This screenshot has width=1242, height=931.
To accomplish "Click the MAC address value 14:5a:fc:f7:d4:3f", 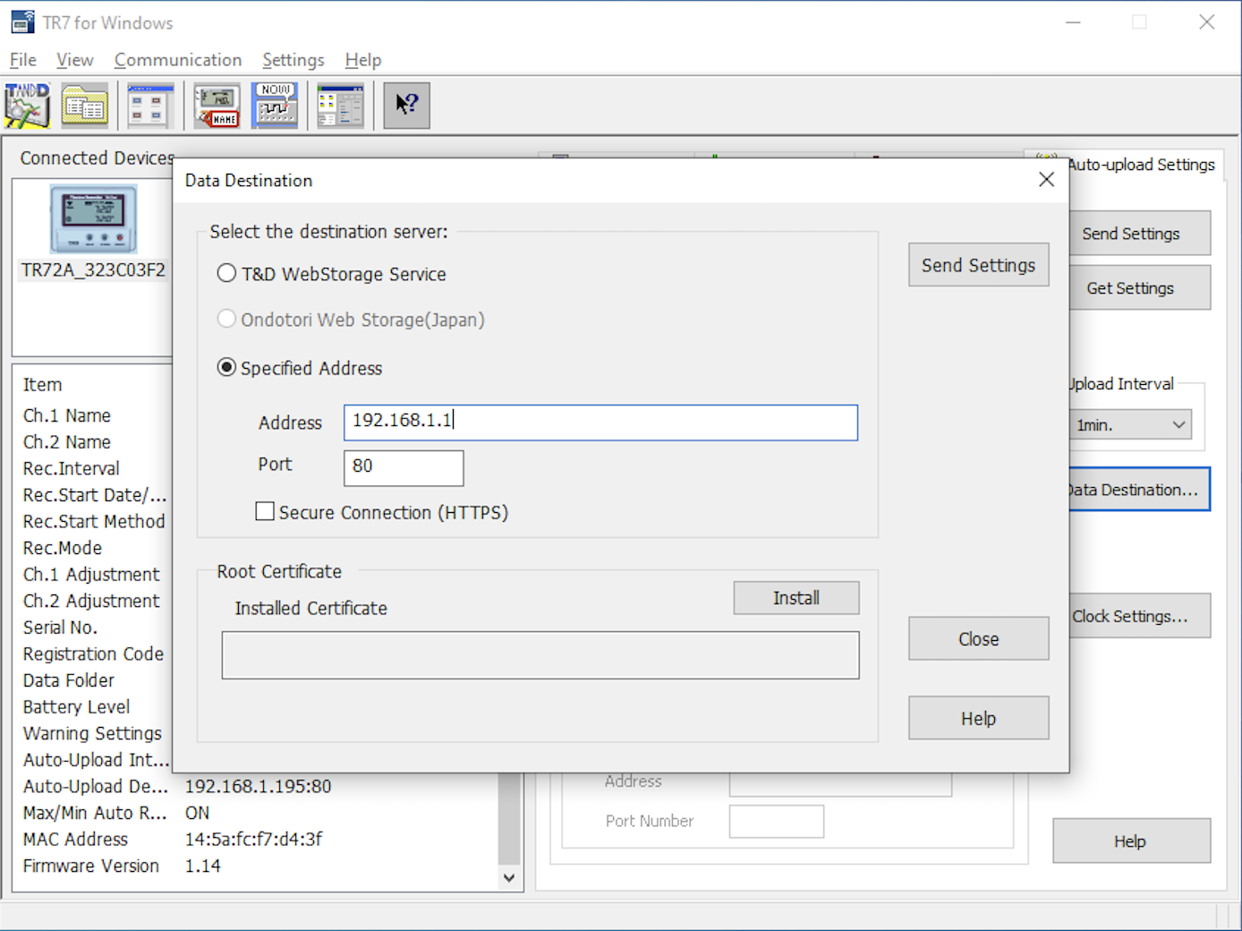I will [x=253, y=840].
